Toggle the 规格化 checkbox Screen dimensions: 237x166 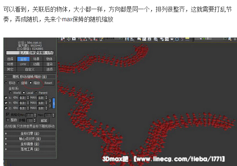(x=8, y=115)
